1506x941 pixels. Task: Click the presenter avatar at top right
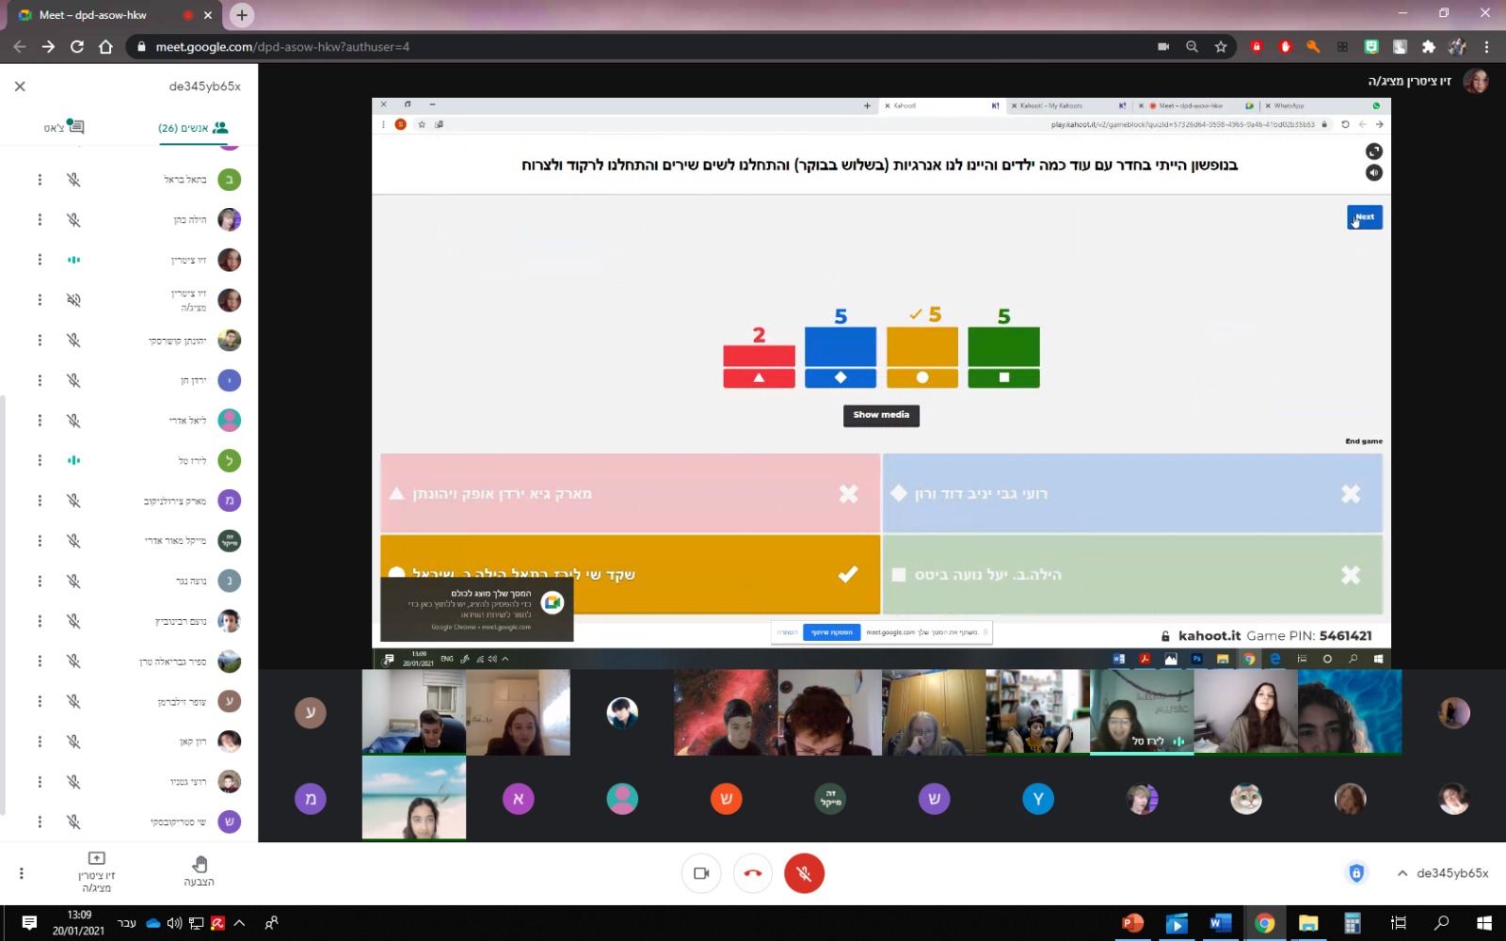click(1476, 81)
